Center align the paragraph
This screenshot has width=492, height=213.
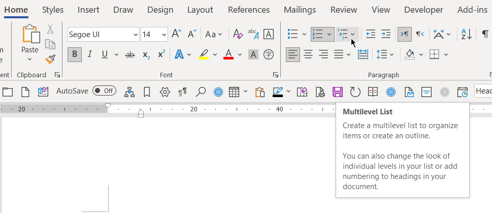[x=308, y=55]
